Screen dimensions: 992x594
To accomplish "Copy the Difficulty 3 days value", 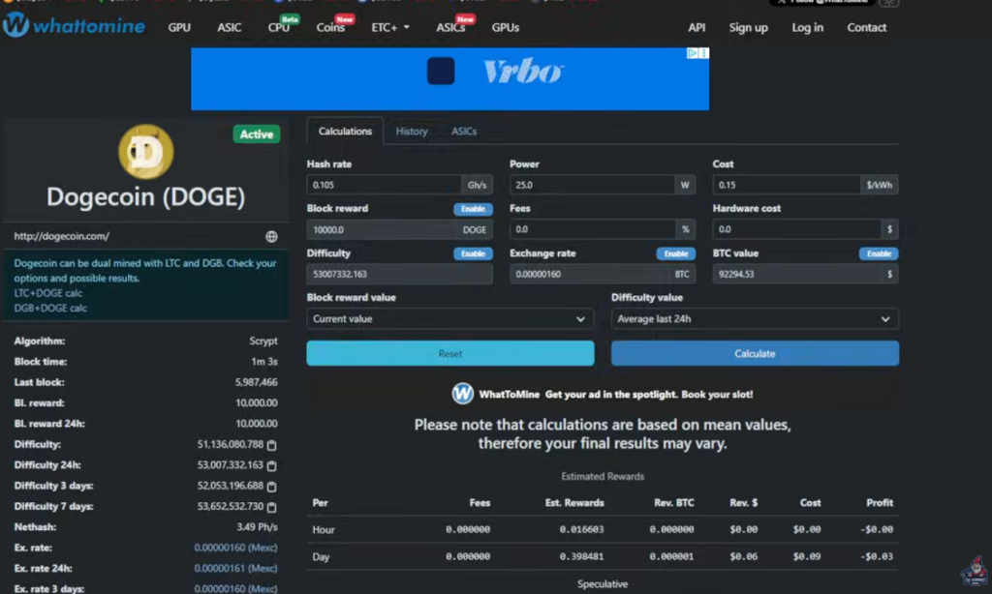I will (272, 487).
